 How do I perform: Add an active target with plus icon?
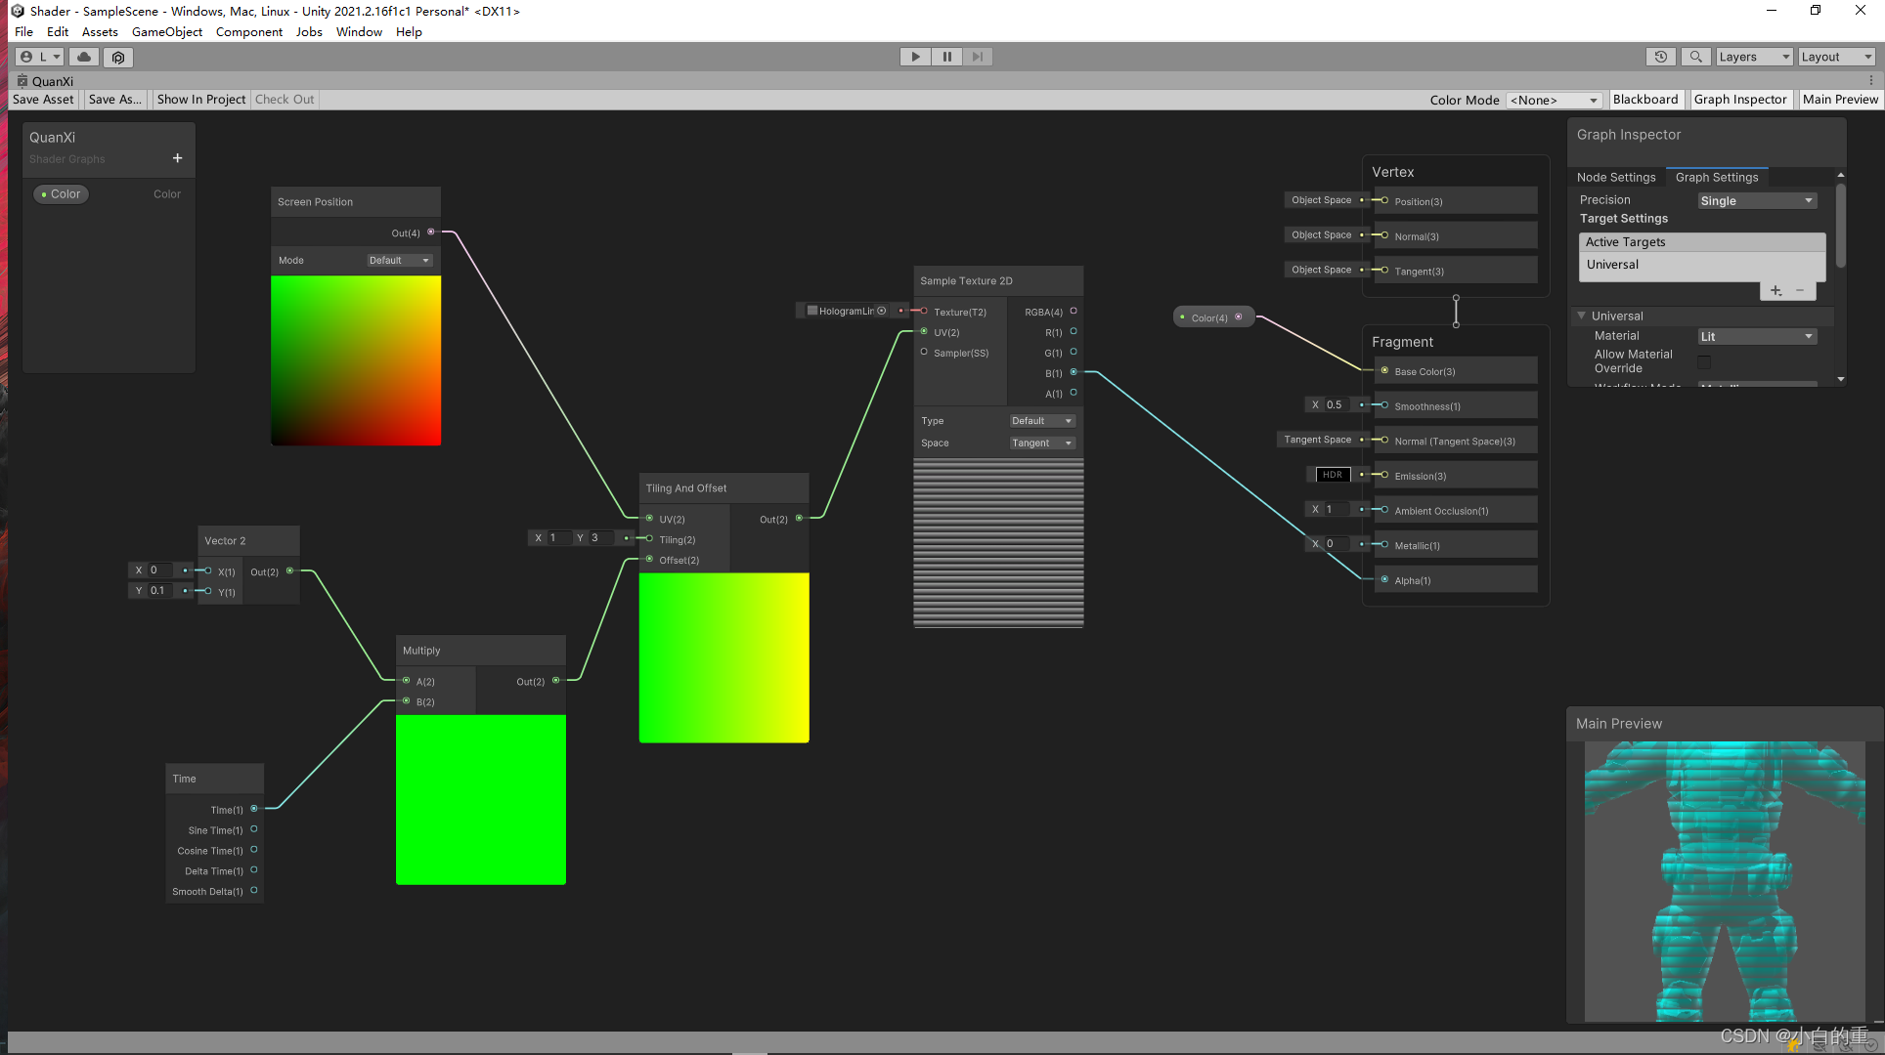1775,290
